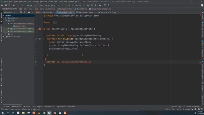Click the Project panel horizontal scrollbar

(x=12, y=104)
